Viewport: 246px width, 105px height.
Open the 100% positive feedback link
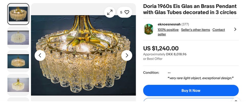coord(168,30)
